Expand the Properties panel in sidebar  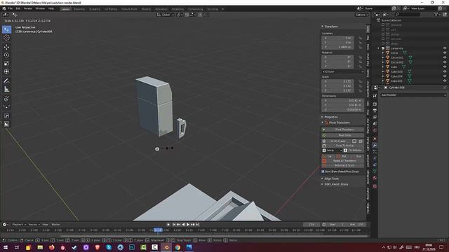322,117
